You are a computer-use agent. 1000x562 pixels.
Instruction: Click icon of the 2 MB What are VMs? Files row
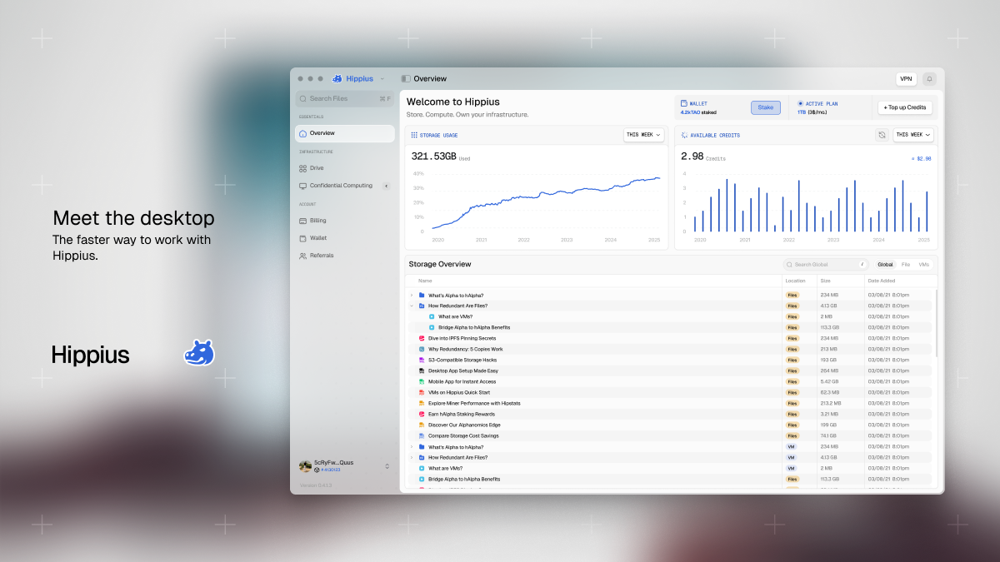click(x=432, y=316)
